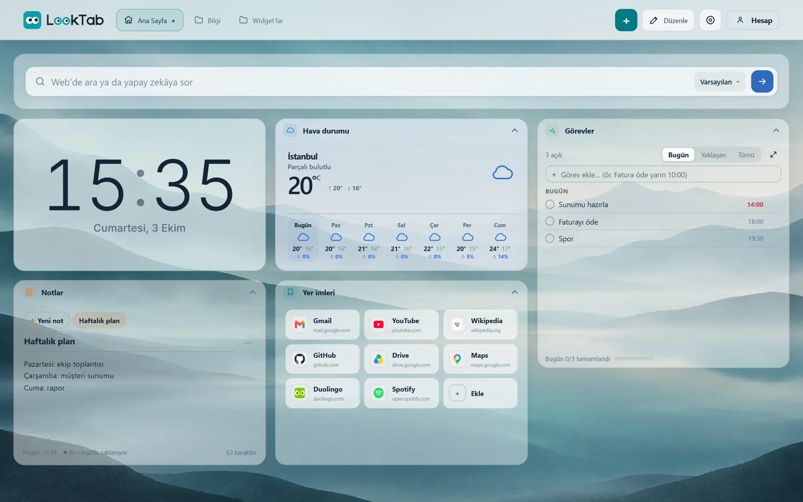
Task: Open the Maps bookmark
Action: pos(480,359)
